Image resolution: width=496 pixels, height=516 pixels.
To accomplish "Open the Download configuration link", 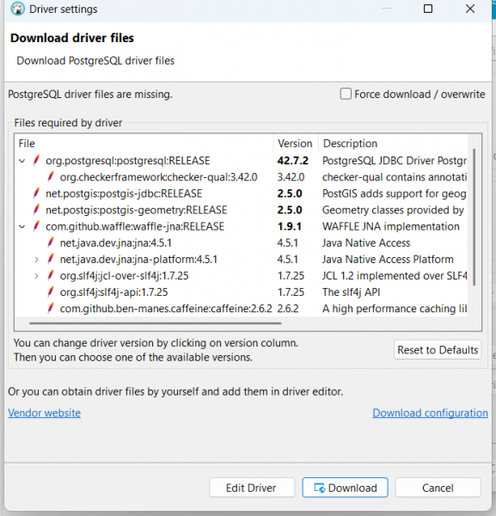I will click(x=430, y=413).
